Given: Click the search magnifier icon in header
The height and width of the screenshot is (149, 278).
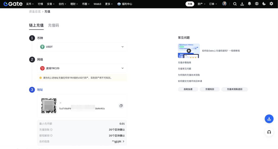Looking at the screenshot, I should coord(235,4).
